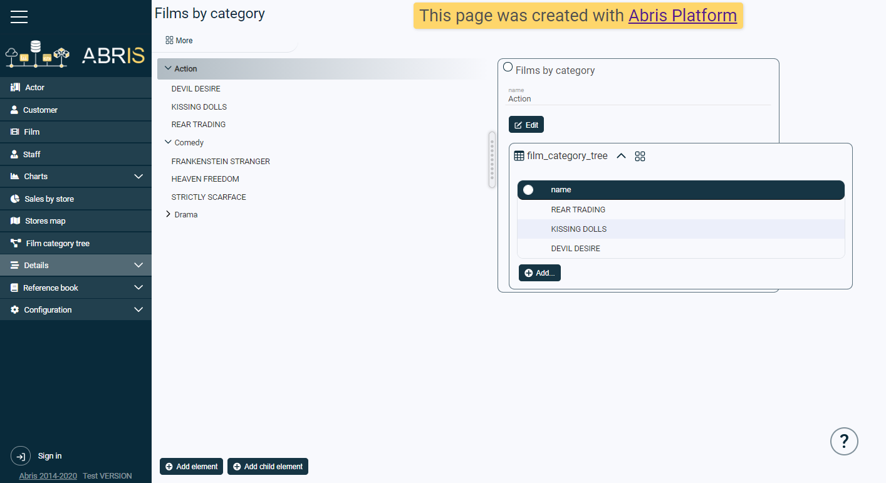
Task: Collapse the film_category_tree panel
Action: tap(621, 156)
